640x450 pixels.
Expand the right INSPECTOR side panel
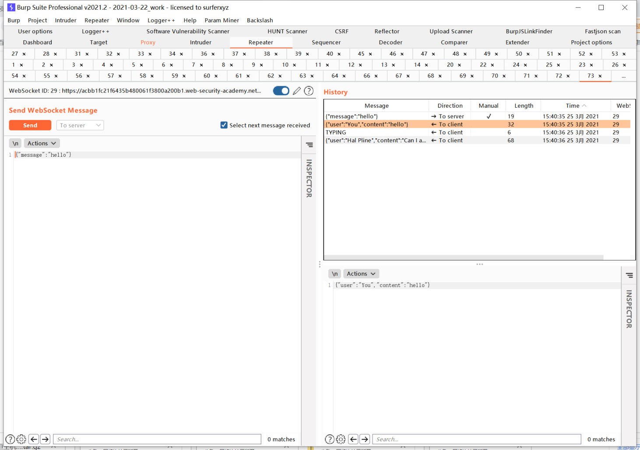coord(629,309)
